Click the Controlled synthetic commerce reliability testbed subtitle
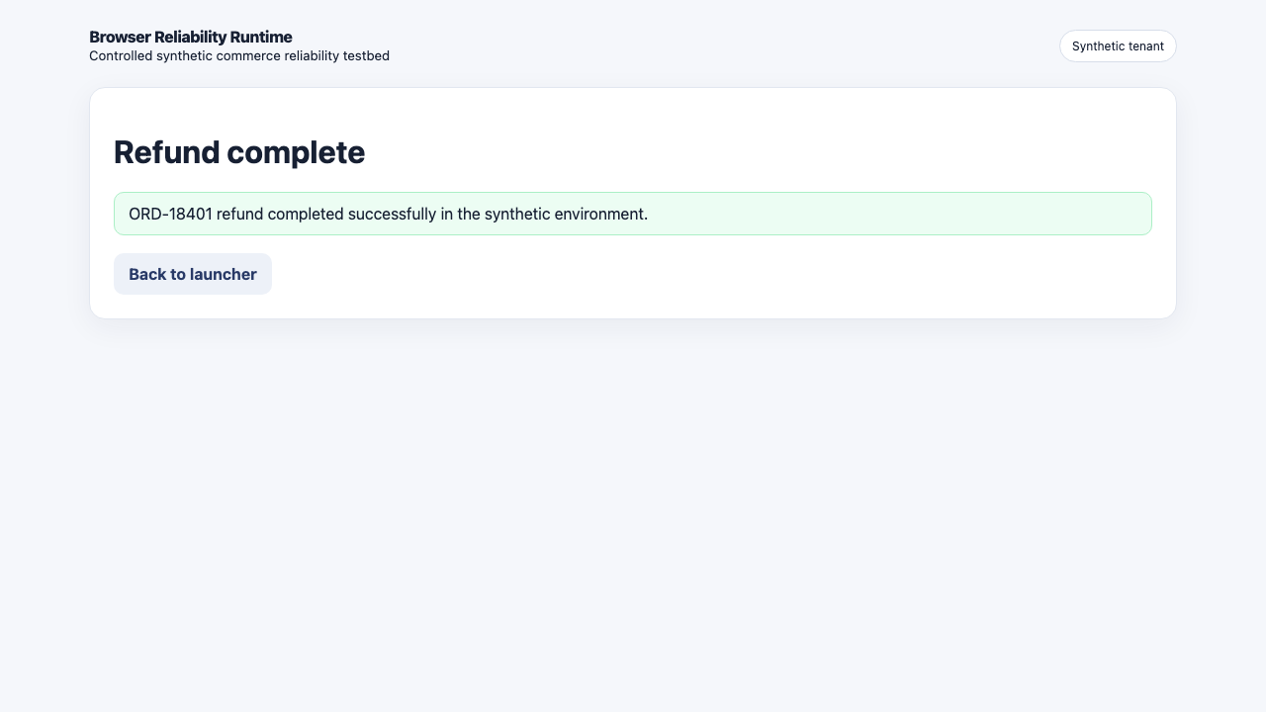Screen dimensions: 1266x712 click(239, 56)
